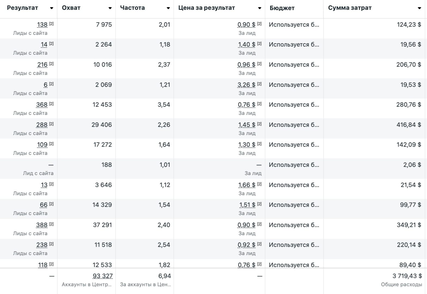Click the Бюджет column header
This screenshot has width=427, height=294.
(282, 8)
